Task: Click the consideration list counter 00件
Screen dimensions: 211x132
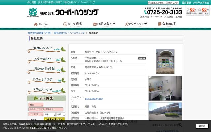Action: [x=204, y=11]
